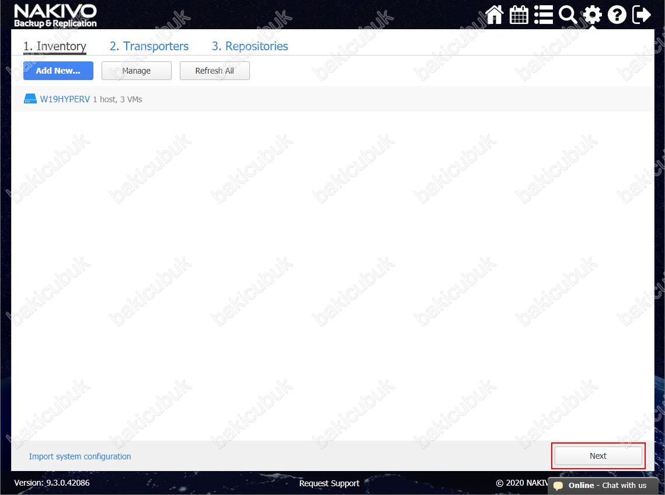
Task: Open the Settings gear icon
Action: click(592, 15)
